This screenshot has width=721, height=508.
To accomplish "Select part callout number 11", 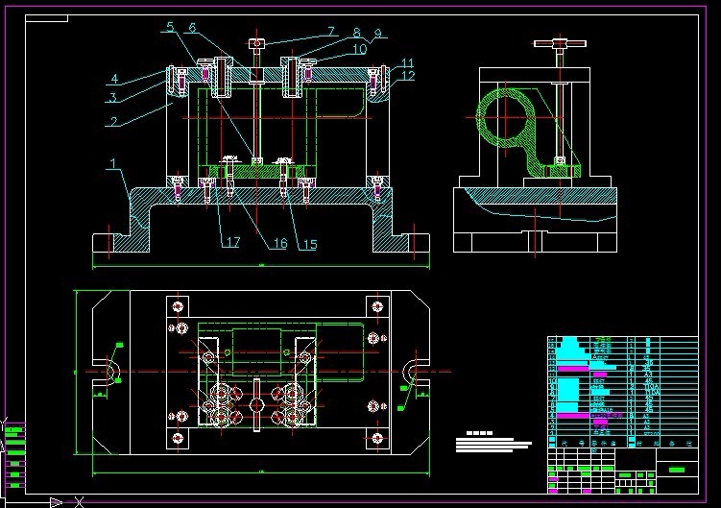I will (x=407, y=63).
